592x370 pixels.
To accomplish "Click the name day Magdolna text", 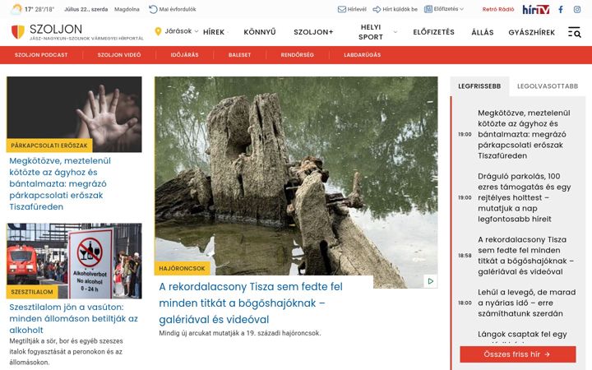I will [127, 9].
